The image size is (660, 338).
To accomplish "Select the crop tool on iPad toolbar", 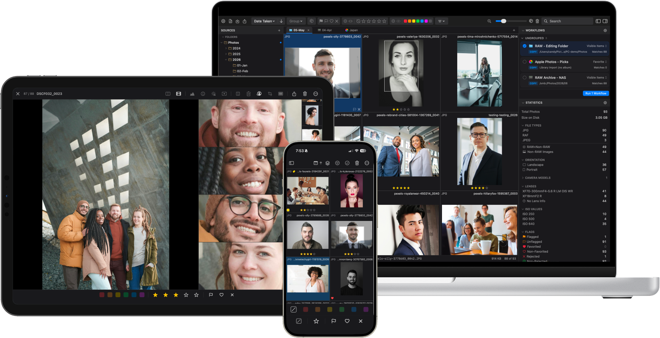I will point(270,94).
